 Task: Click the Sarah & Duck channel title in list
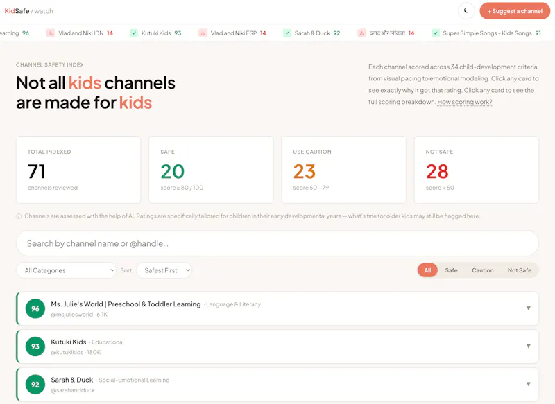[72, 380]
